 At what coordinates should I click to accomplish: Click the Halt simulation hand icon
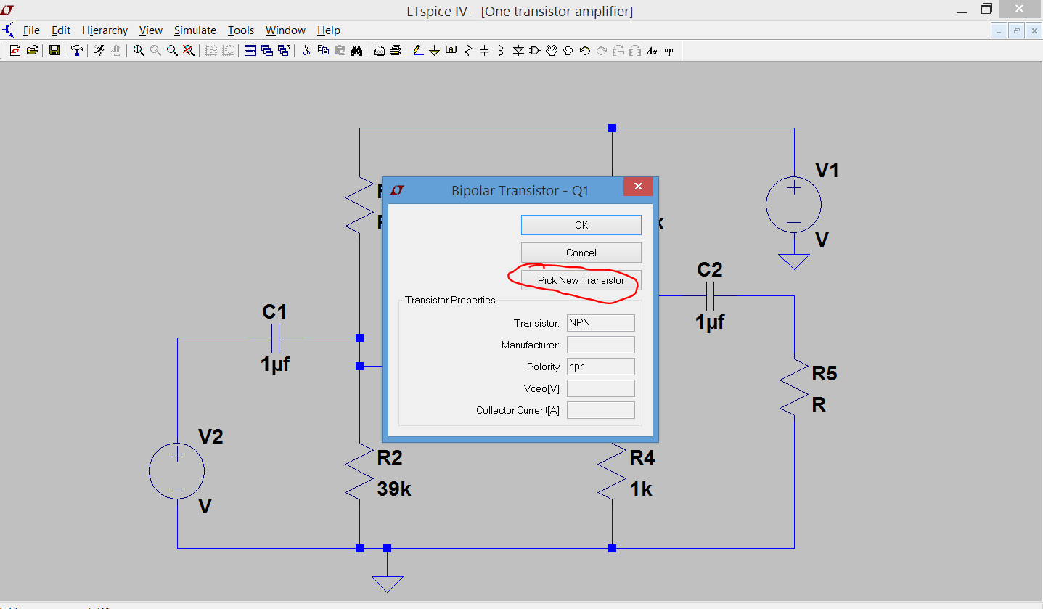click(x=116, y=51)
